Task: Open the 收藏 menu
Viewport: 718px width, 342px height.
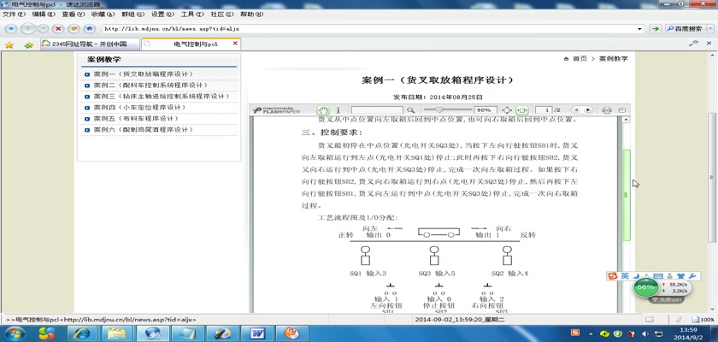Action: [x=103, y=15]
